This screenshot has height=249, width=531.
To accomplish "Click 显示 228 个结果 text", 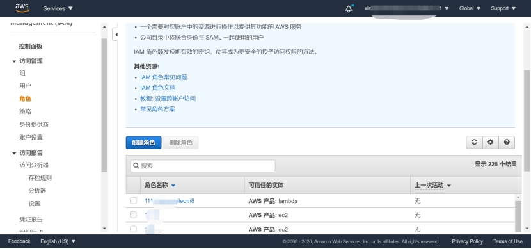I will (495, 165).
